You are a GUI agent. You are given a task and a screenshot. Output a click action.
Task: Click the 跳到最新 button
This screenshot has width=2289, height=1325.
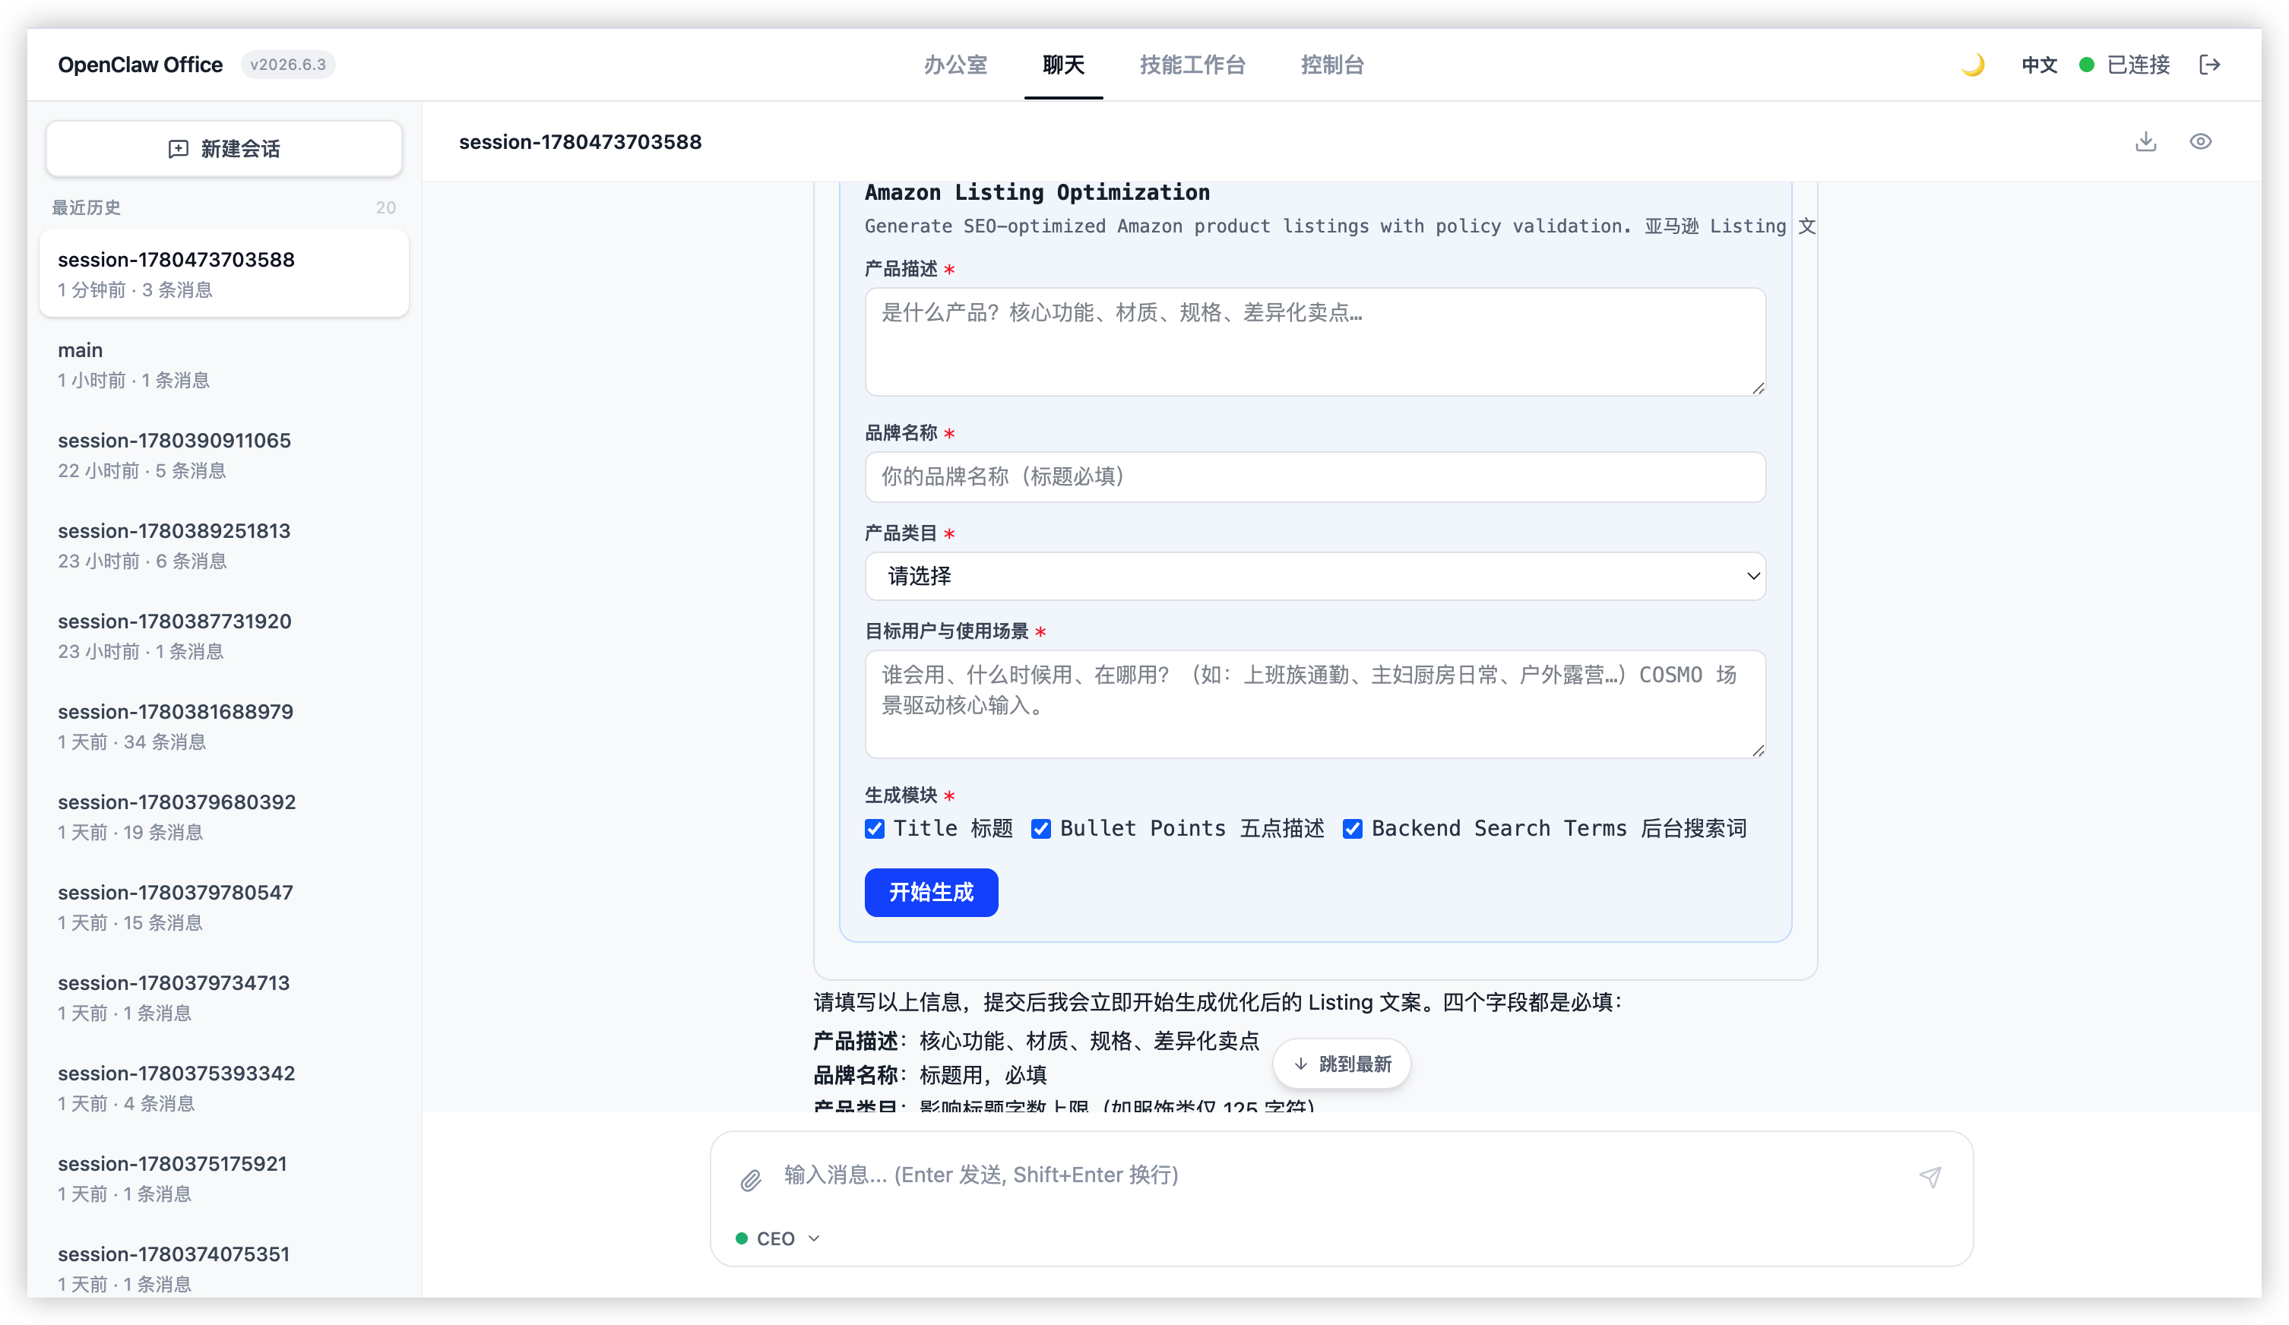pyautogui.click(x=1341, y=1064)
